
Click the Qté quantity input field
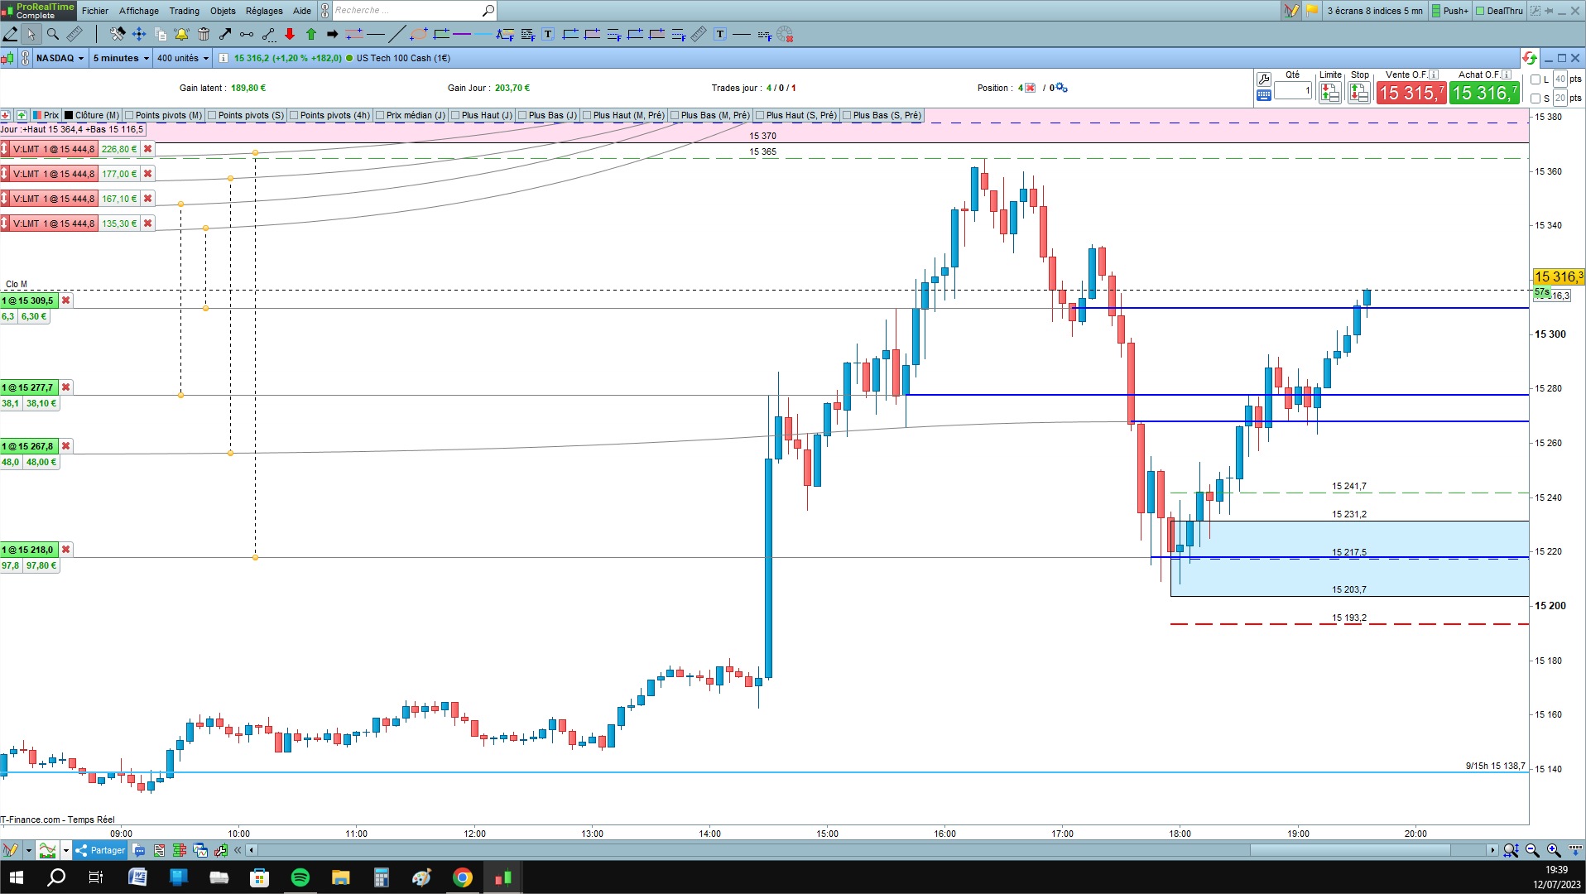point(1293,90)
